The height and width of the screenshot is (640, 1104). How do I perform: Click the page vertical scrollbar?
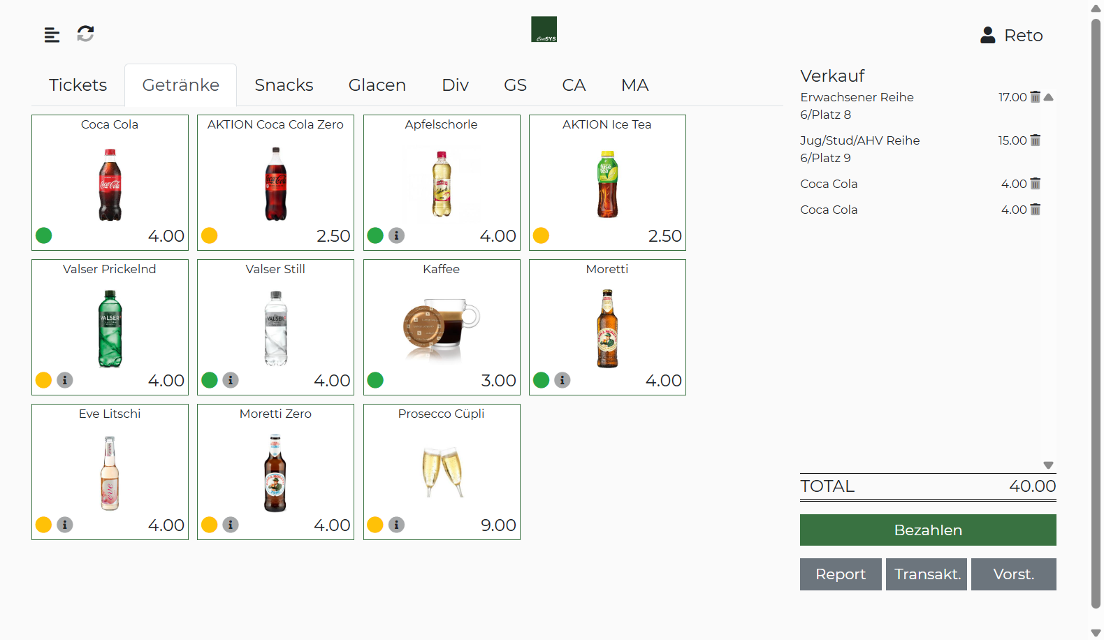1096,314
